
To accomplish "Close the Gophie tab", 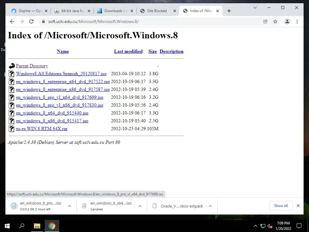I will point(46,11).
